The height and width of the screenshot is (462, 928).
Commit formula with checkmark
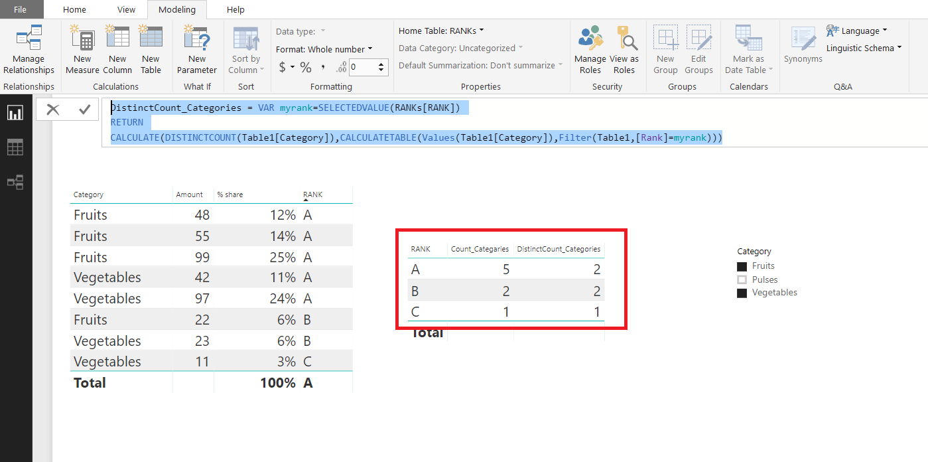[84, 110]
